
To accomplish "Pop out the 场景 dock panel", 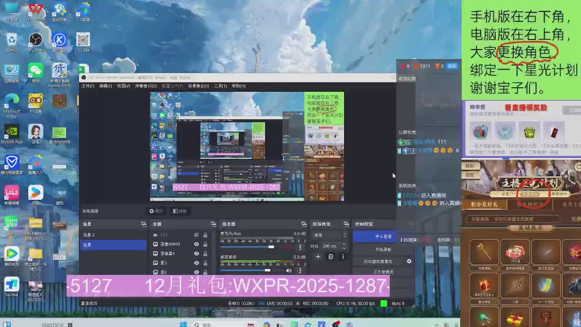I will [143, 224].
